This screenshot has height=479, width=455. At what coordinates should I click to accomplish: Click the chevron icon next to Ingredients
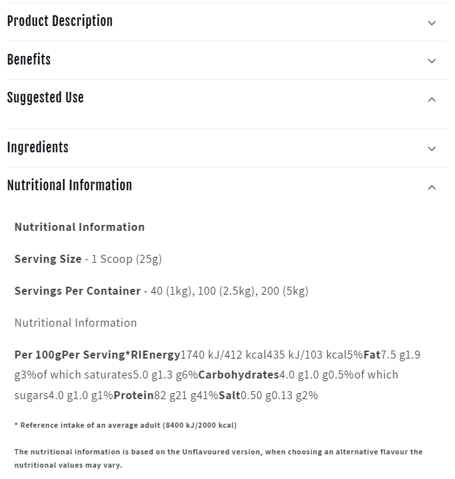(432, 149)
